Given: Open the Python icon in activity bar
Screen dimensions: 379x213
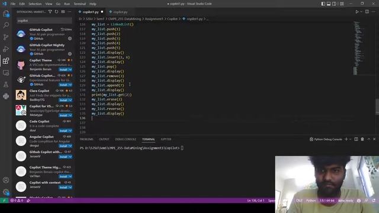Looking at the screenshot, I should 6,96.
